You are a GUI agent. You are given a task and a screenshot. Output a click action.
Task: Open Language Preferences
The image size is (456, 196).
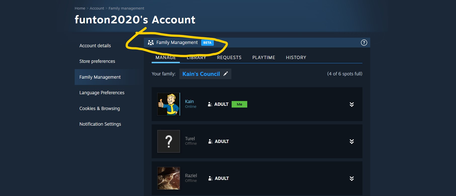tap(102, 93)
